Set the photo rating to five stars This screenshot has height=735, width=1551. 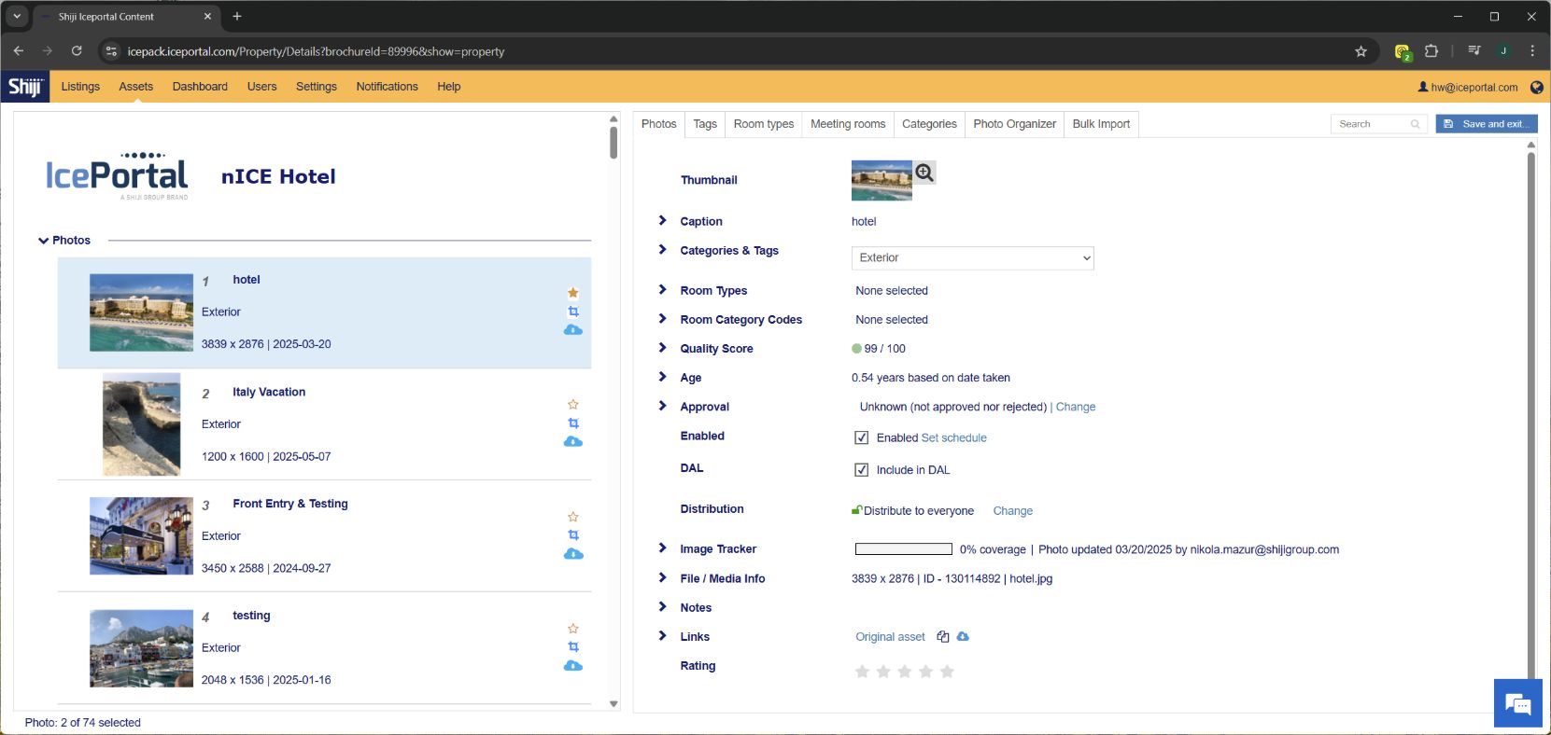tap(947, 672)
